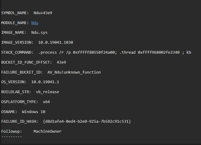Click the .thread address 0xffff968002fe2340

click(159, 52)
